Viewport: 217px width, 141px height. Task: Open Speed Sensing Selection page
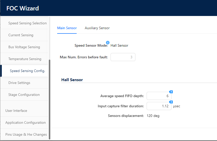coord(27,23)
